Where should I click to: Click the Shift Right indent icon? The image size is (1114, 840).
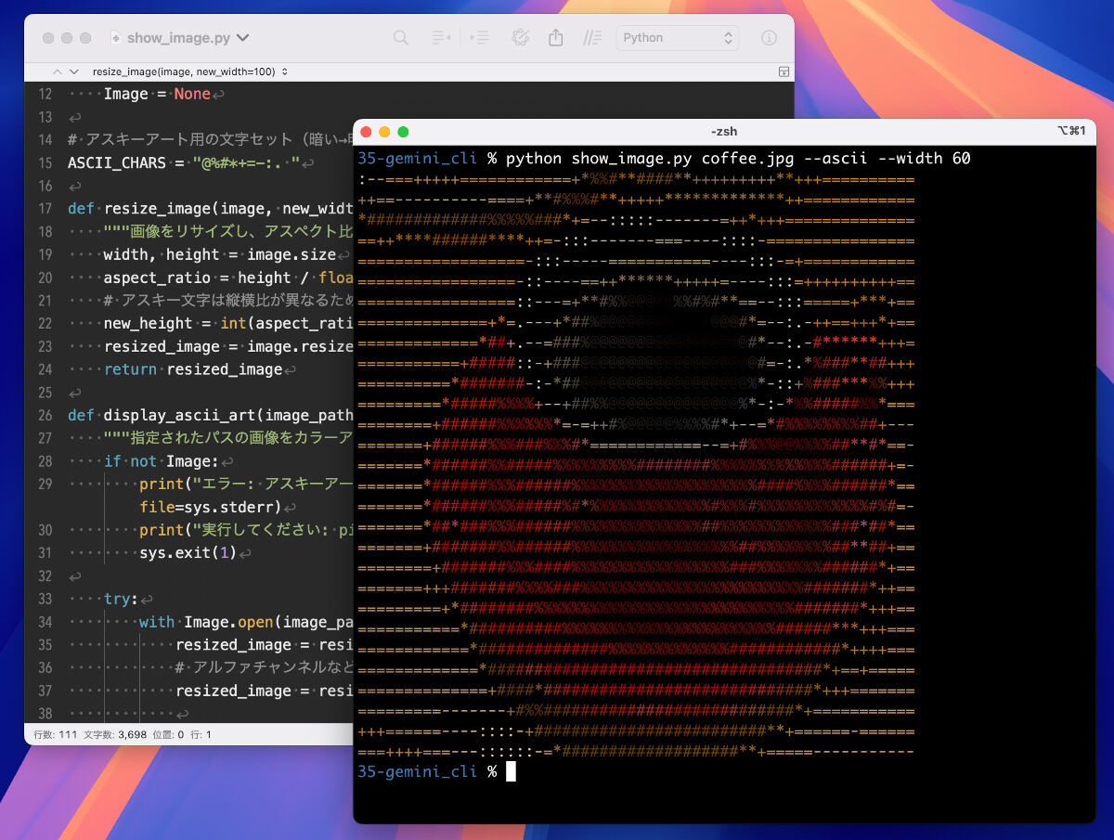[480, 38]
